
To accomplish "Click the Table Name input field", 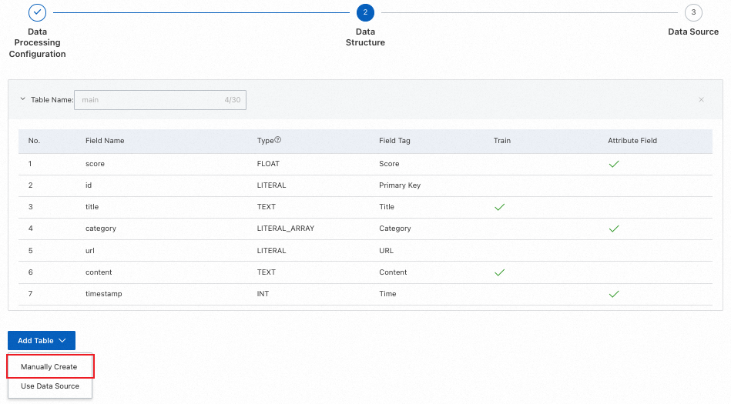I will (160, 100).
